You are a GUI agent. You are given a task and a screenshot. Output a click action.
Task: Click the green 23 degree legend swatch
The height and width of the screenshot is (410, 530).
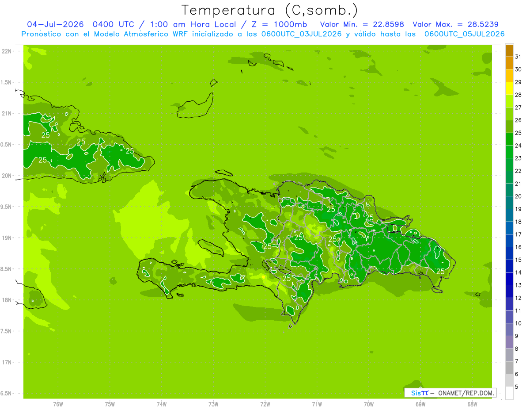pos(509,152)
